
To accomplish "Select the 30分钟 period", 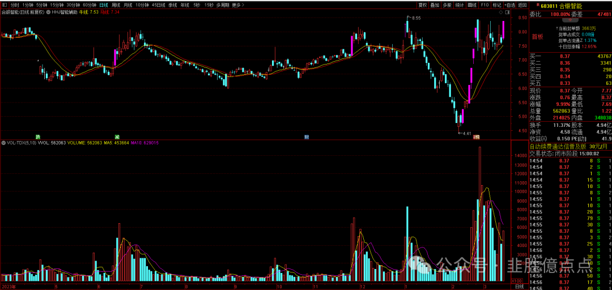I will point(73,6).
